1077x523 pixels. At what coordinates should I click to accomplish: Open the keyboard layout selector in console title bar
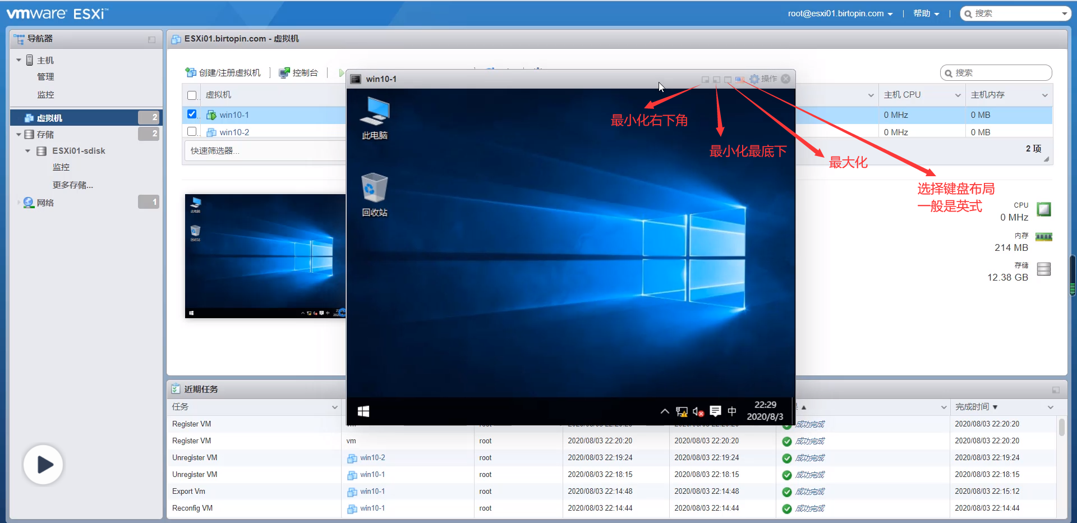pyautogui.click(x=740, y=80)
